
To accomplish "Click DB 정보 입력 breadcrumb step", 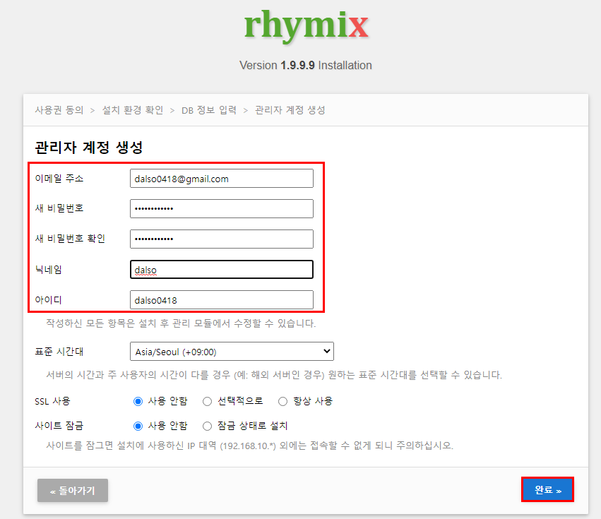I will point(209,110).
